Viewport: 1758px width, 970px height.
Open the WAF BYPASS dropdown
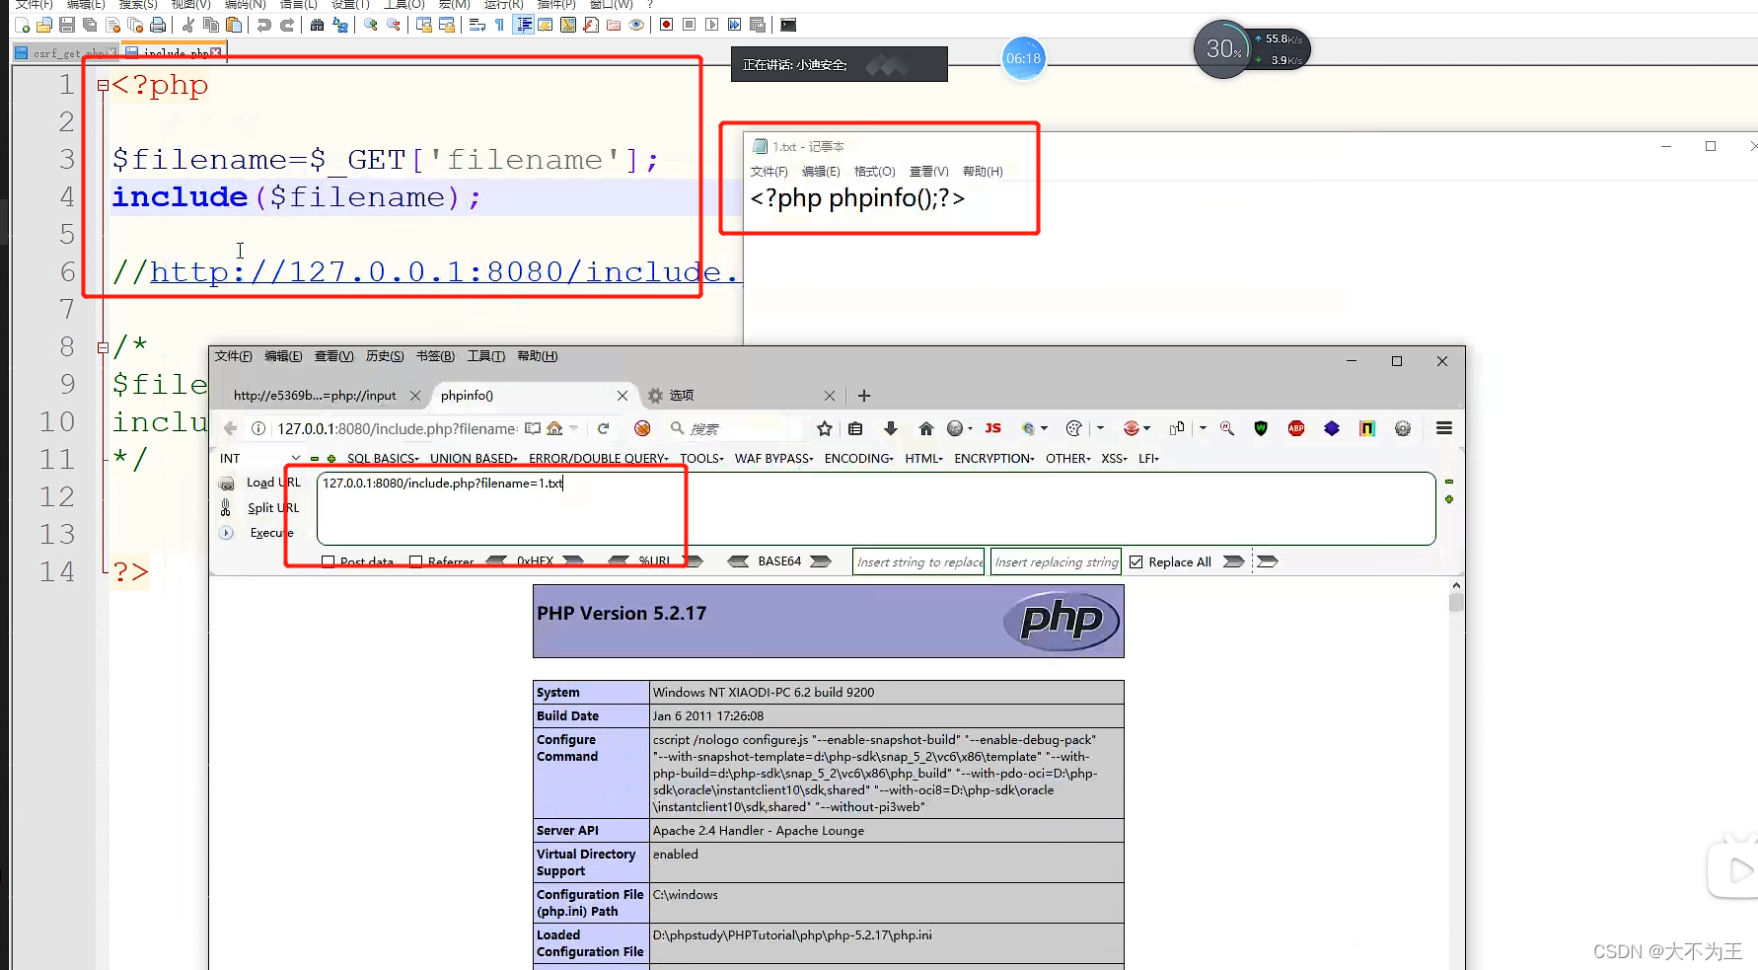tap(773, 458)
